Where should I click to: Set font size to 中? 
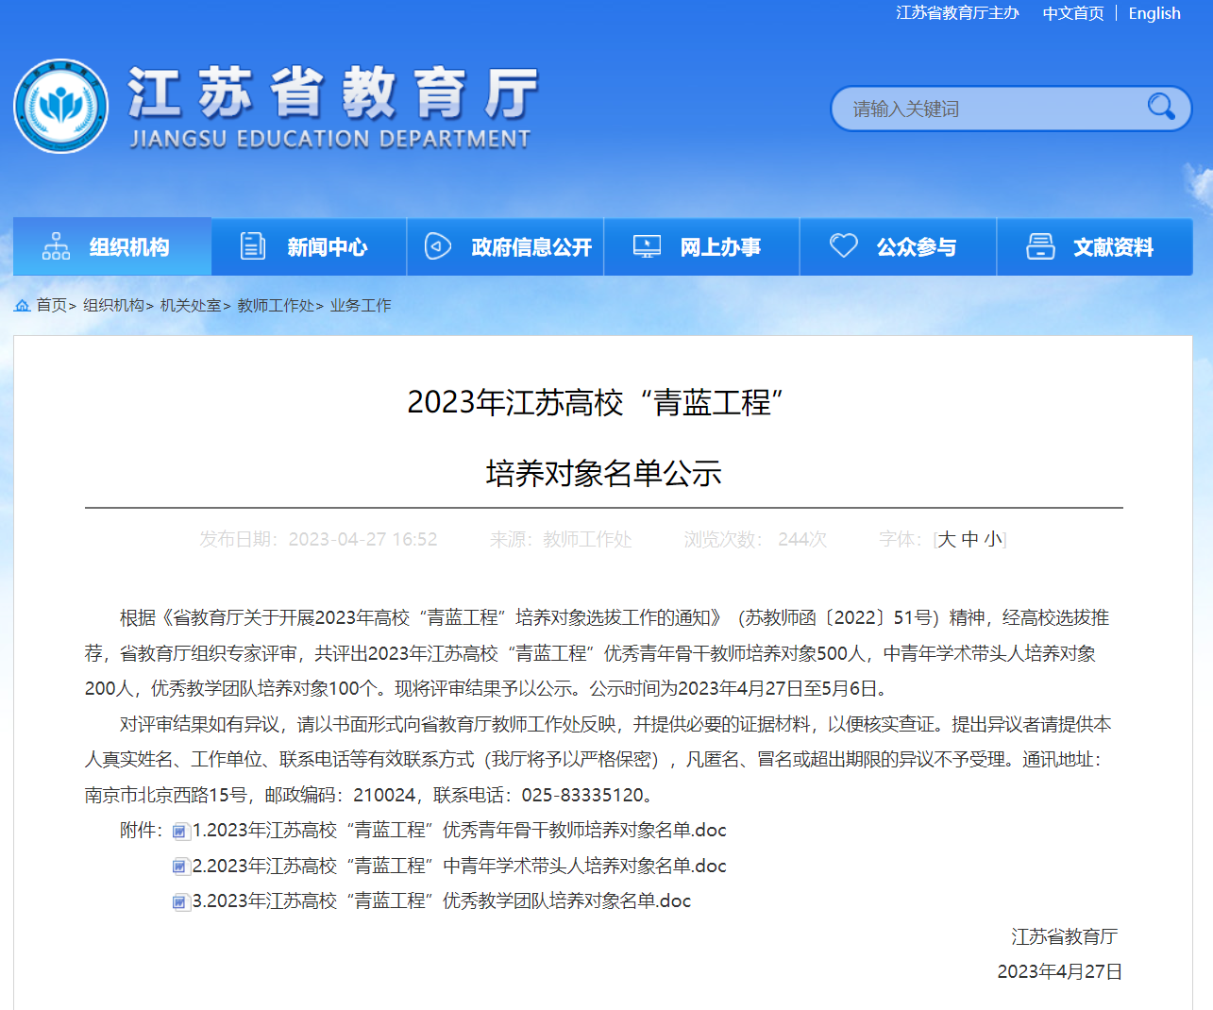[969, 539]
